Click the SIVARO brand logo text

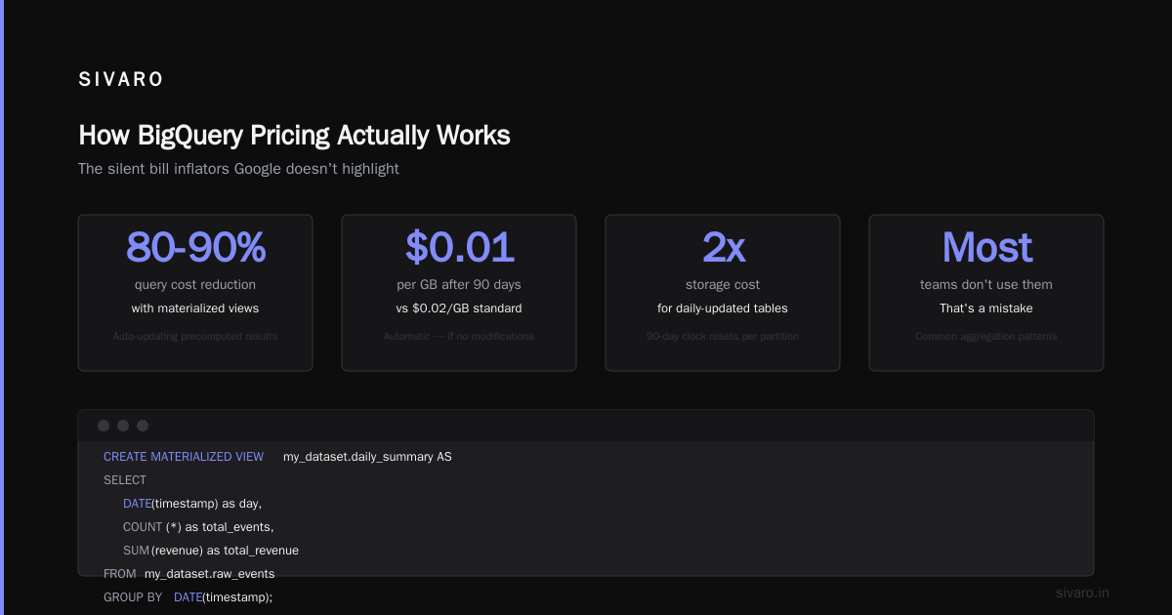point(121,80)
